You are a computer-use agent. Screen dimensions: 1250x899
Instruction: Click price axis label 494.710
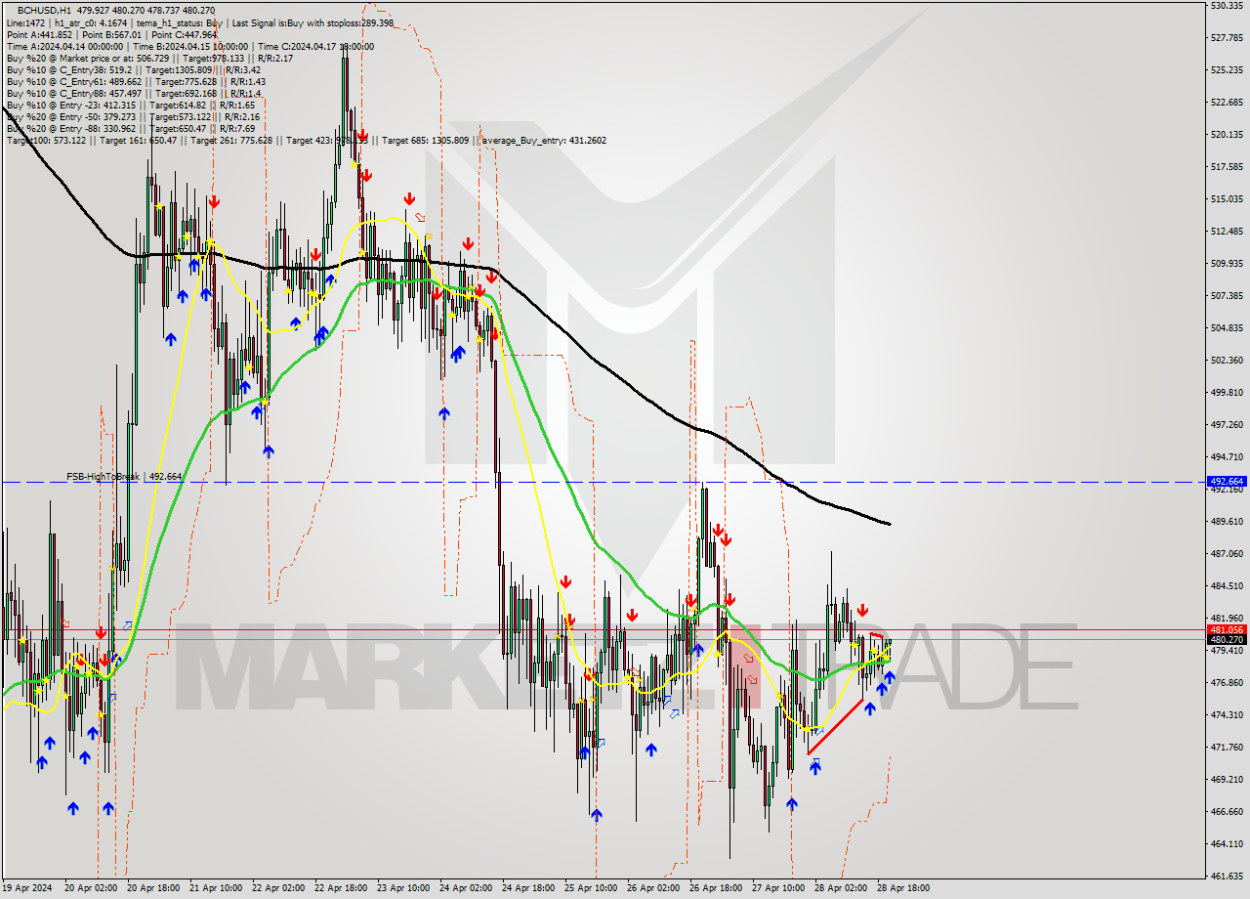[1226, 456]
